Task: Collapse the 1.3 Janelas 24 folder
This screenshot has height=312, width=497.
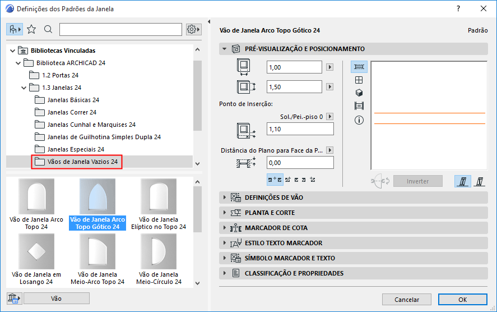Action: (24, 88)
